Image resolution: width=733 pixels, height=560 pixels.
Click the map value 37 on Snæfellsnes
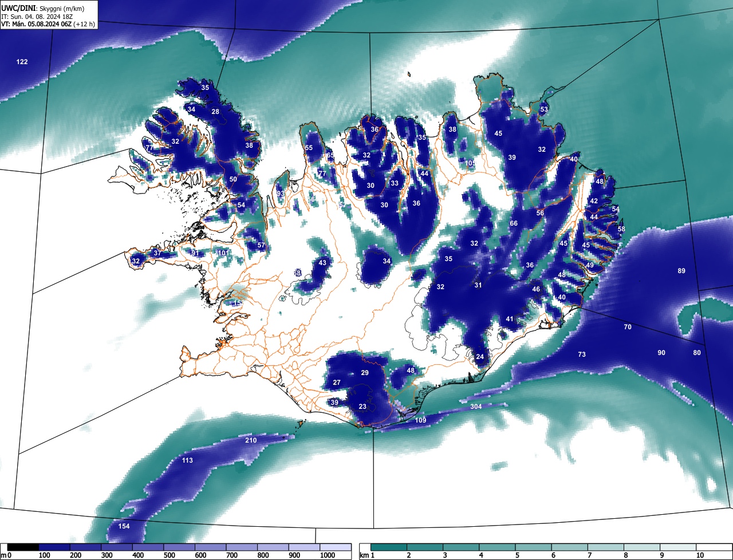pyautogui.click(x=157, y=253)
